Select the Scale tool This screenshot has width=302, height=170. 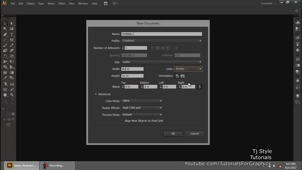[x=12, y=56]
